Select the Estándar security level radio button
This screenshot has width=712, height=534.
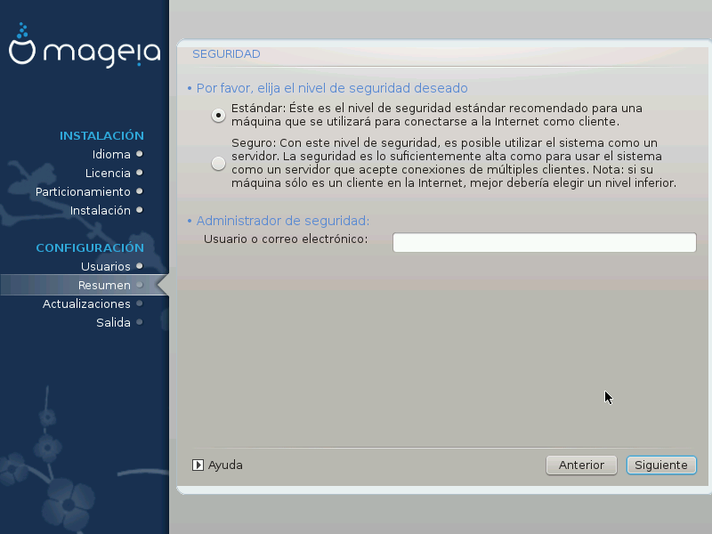(218, 115)
